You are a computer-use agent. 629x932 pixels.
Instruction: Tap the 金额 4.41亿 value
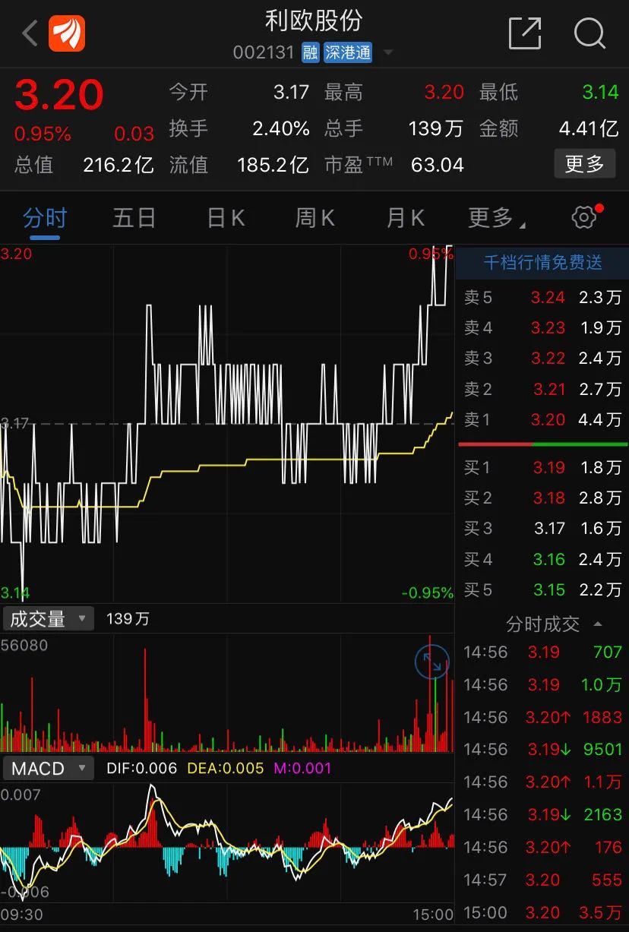589,128
